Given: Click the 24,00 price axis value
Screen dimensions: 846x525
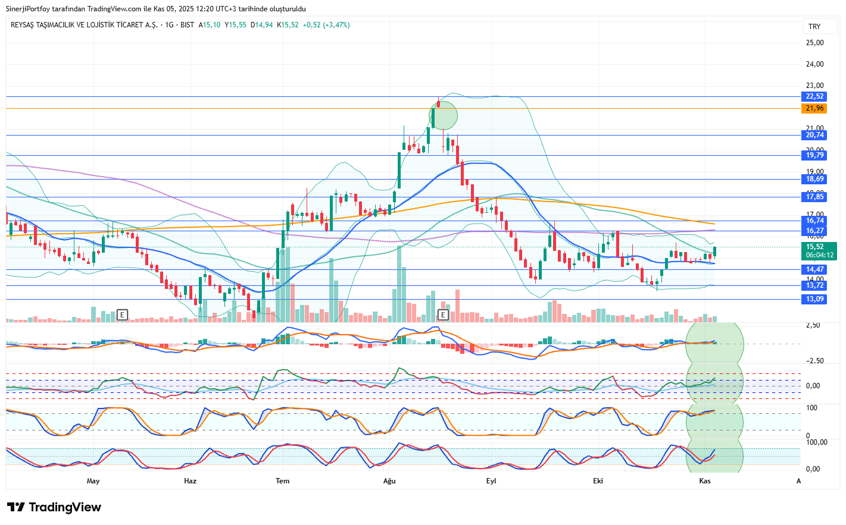Looking at the screenshot, I should pyautogui.click(x=815, y=64).
